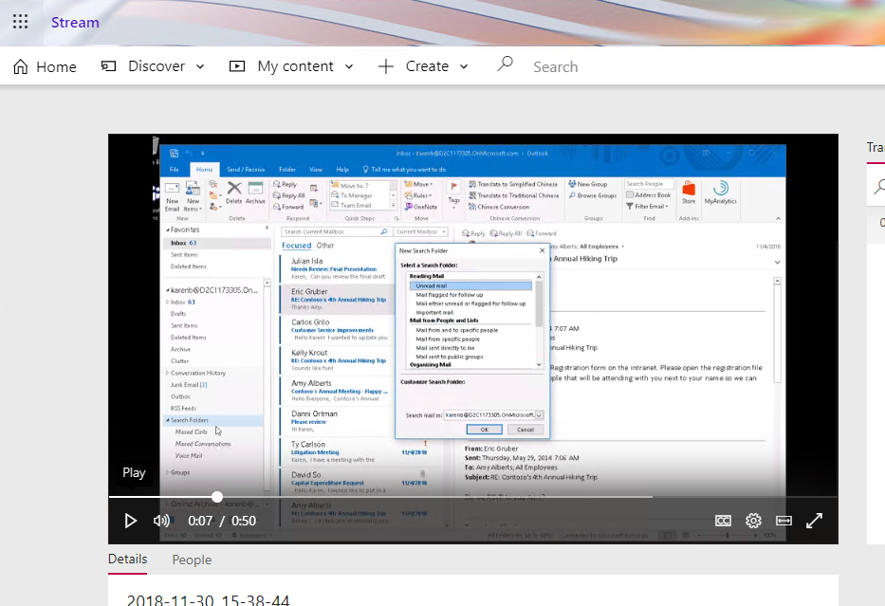Viewport: 885px width, 606px height.
Task: Open video settings gear
Action: (753, 521)
